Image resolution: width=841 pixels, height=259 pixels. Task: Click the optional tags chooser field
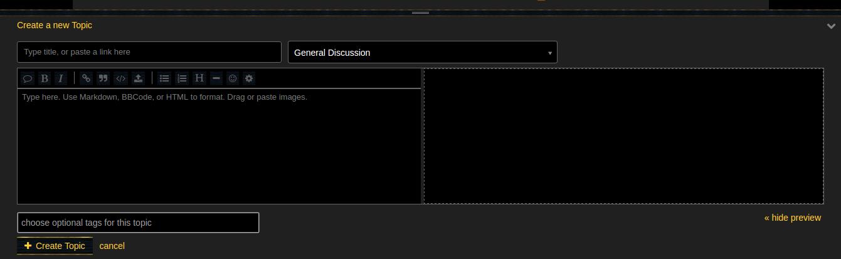[138, 223]
